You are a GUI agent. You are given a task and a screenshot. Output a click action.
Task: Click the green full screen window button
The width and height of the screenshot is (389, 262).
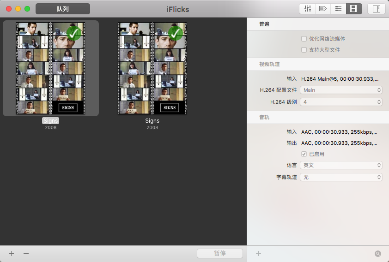point(27,9)
